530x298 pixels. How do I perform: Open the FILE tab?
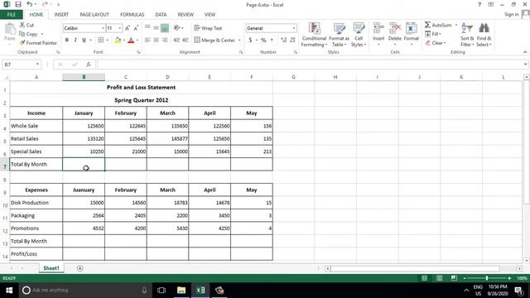tap(12, 15)
